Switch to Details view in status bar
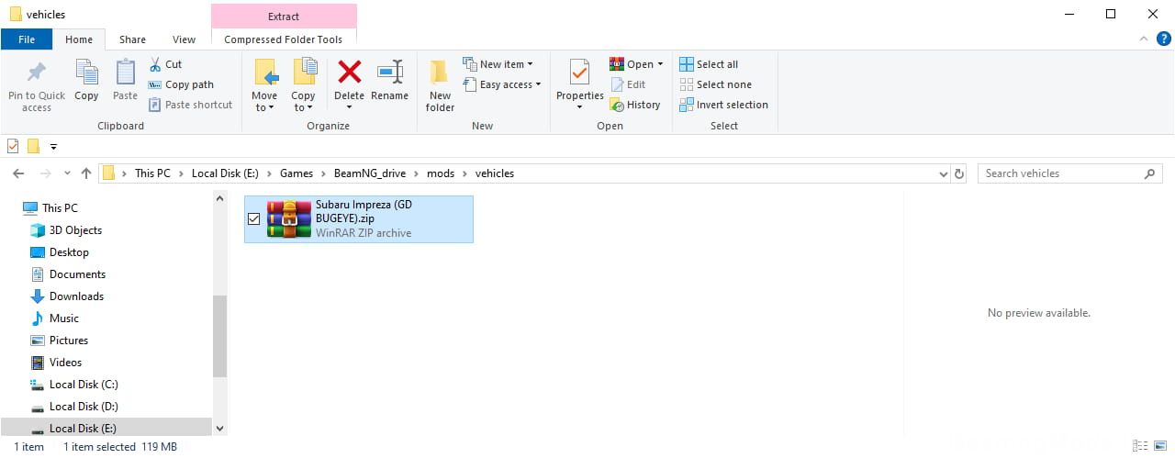 pyautogui.click(x=1140, y=447)
